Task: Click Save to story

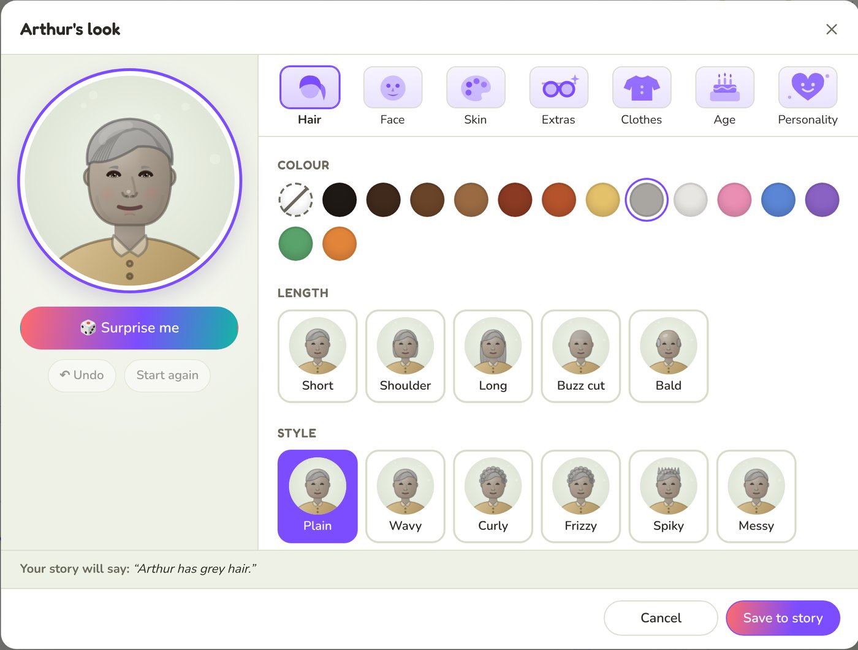Action: click(783, 618)
